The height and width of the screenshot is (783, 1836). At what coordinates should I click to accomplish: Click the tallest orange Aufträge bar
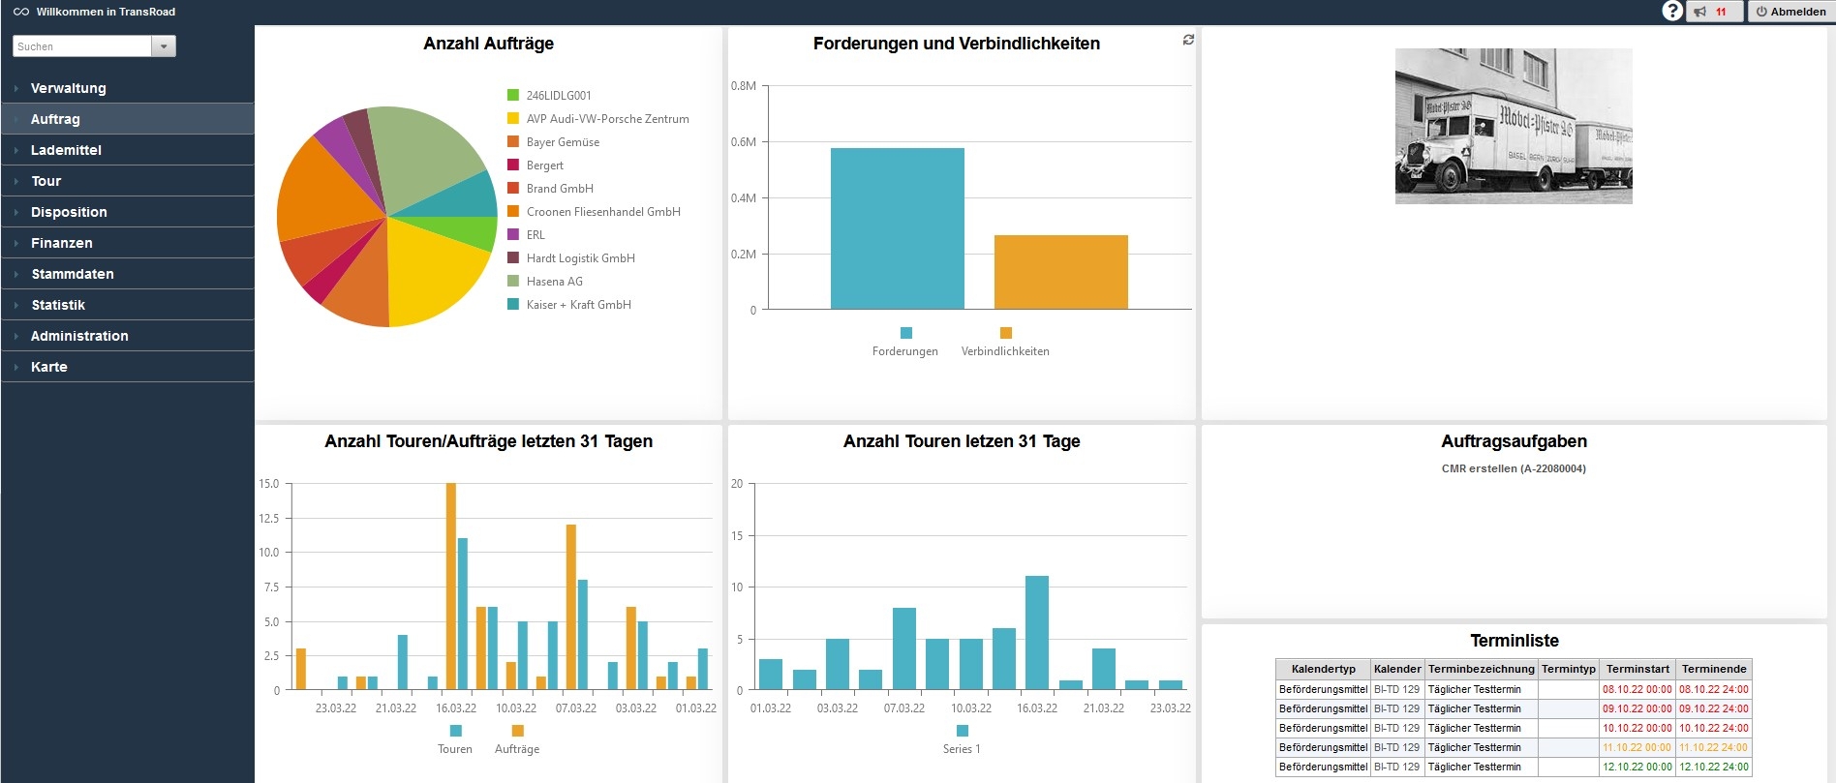point(451,587)
